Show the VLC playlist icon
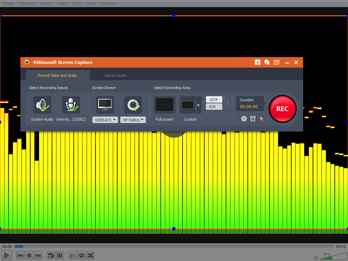This screenshot has height=261, width=348. pyautogui.click(x=72, y=255)
